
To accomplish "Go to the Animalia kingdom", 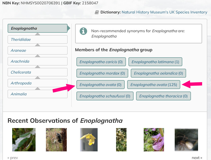I will 38,94.
